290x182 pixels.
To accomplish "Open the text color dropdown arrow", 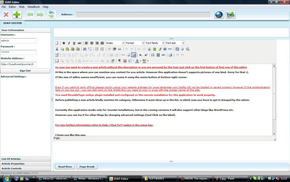I will coord(141,61).
